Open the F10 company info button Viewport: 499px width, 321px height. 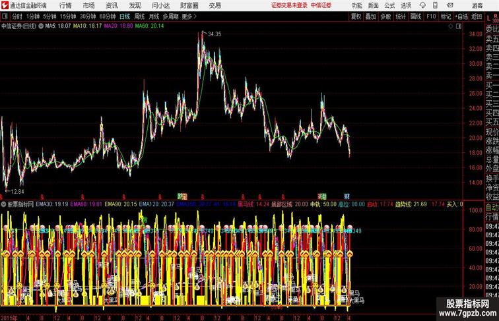click(431, 16)
